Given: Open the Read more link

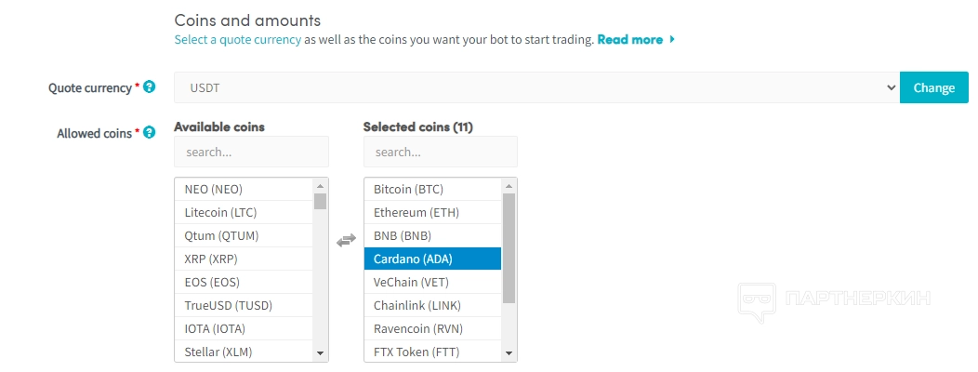Looking at the screenshot, I should [629, 40].
